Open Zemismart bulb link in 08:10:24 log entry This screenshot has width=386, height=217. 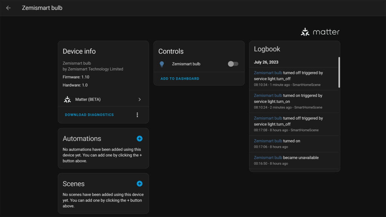(268, 95)
